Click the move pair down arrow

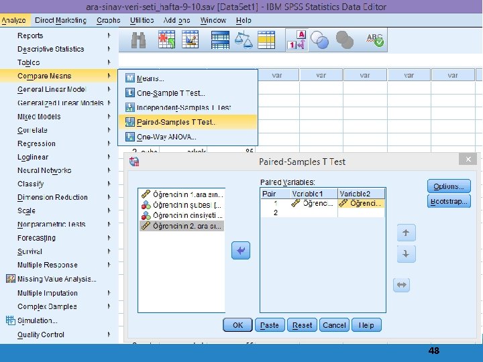pos(406,254)
